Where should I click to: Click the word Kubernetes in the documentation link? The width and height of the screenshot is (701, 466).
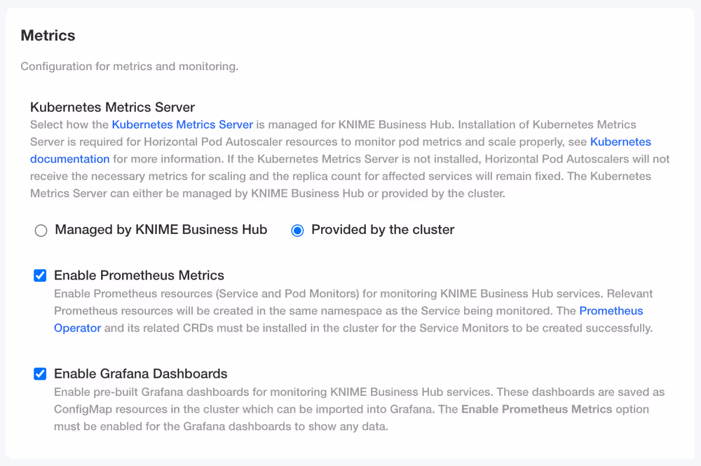pyautogui.click(x=620, y=142)
